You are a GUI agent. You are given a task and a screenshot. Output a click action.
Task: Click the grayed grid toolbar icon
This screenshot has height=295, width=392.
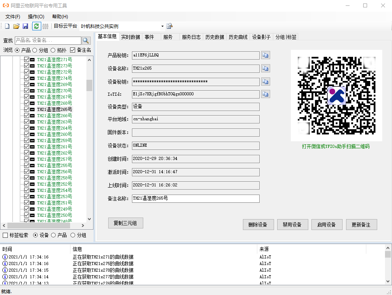[45, 26]
